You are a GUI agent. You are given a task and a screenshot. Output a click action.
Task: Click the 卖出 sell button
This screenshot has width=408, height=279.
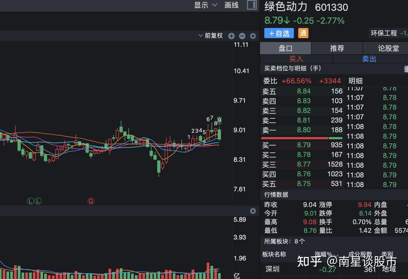[x=369, y=59]
